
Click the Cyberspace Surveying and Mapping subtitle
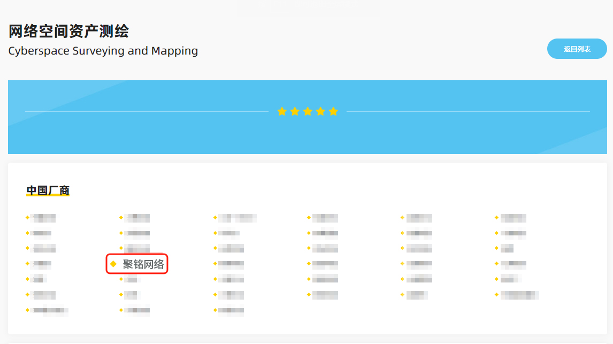pos(103,51)
